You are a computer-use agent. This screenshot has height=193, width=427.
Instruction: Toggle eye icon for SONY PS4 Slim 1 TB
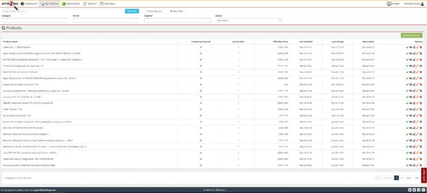411,110
